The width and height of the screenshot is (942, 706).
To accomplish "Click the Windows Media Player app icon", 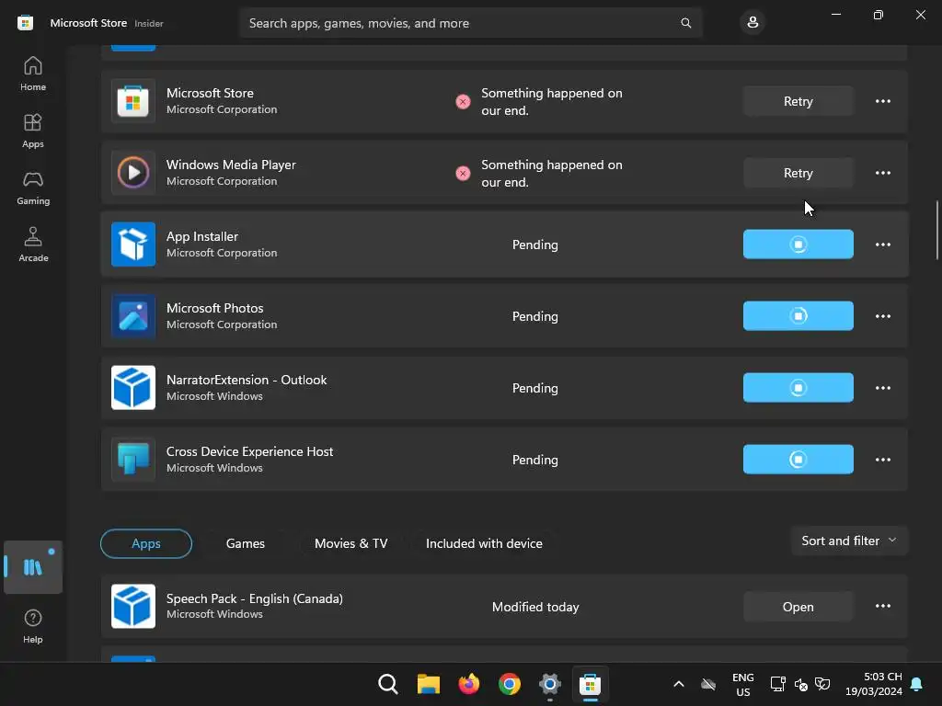I will [133, 173].
